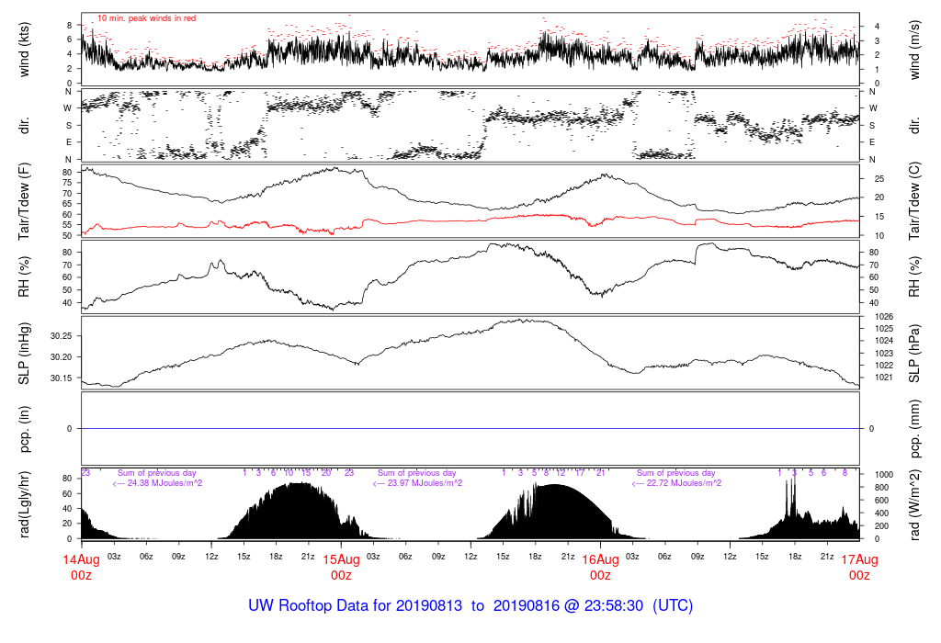Click the 'SLP (inHg)' axis label
Viewport: 941px width, 643px height.
click(24, 354)
